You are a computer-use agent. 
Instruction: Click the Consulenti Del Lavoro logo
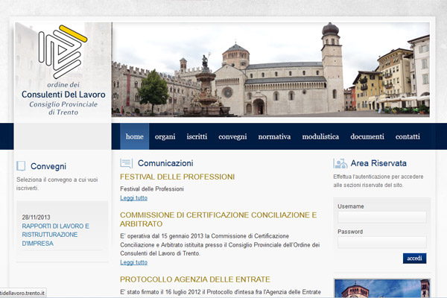[x=63, y=71]
